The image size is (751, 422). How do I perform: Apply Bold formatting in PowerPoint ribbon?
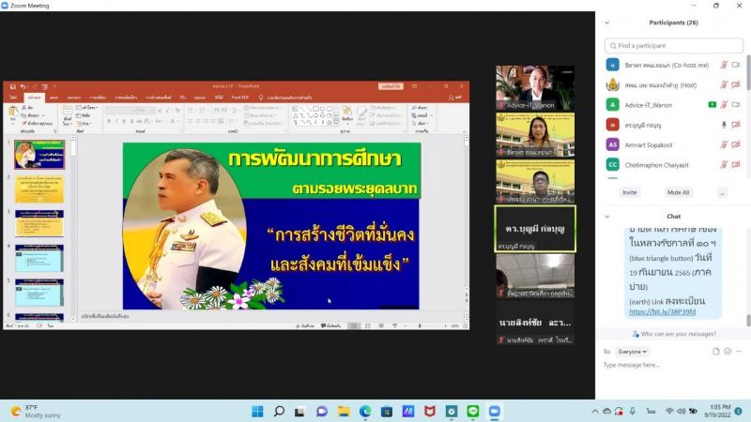pyautogui.click(x=109, y=121)
